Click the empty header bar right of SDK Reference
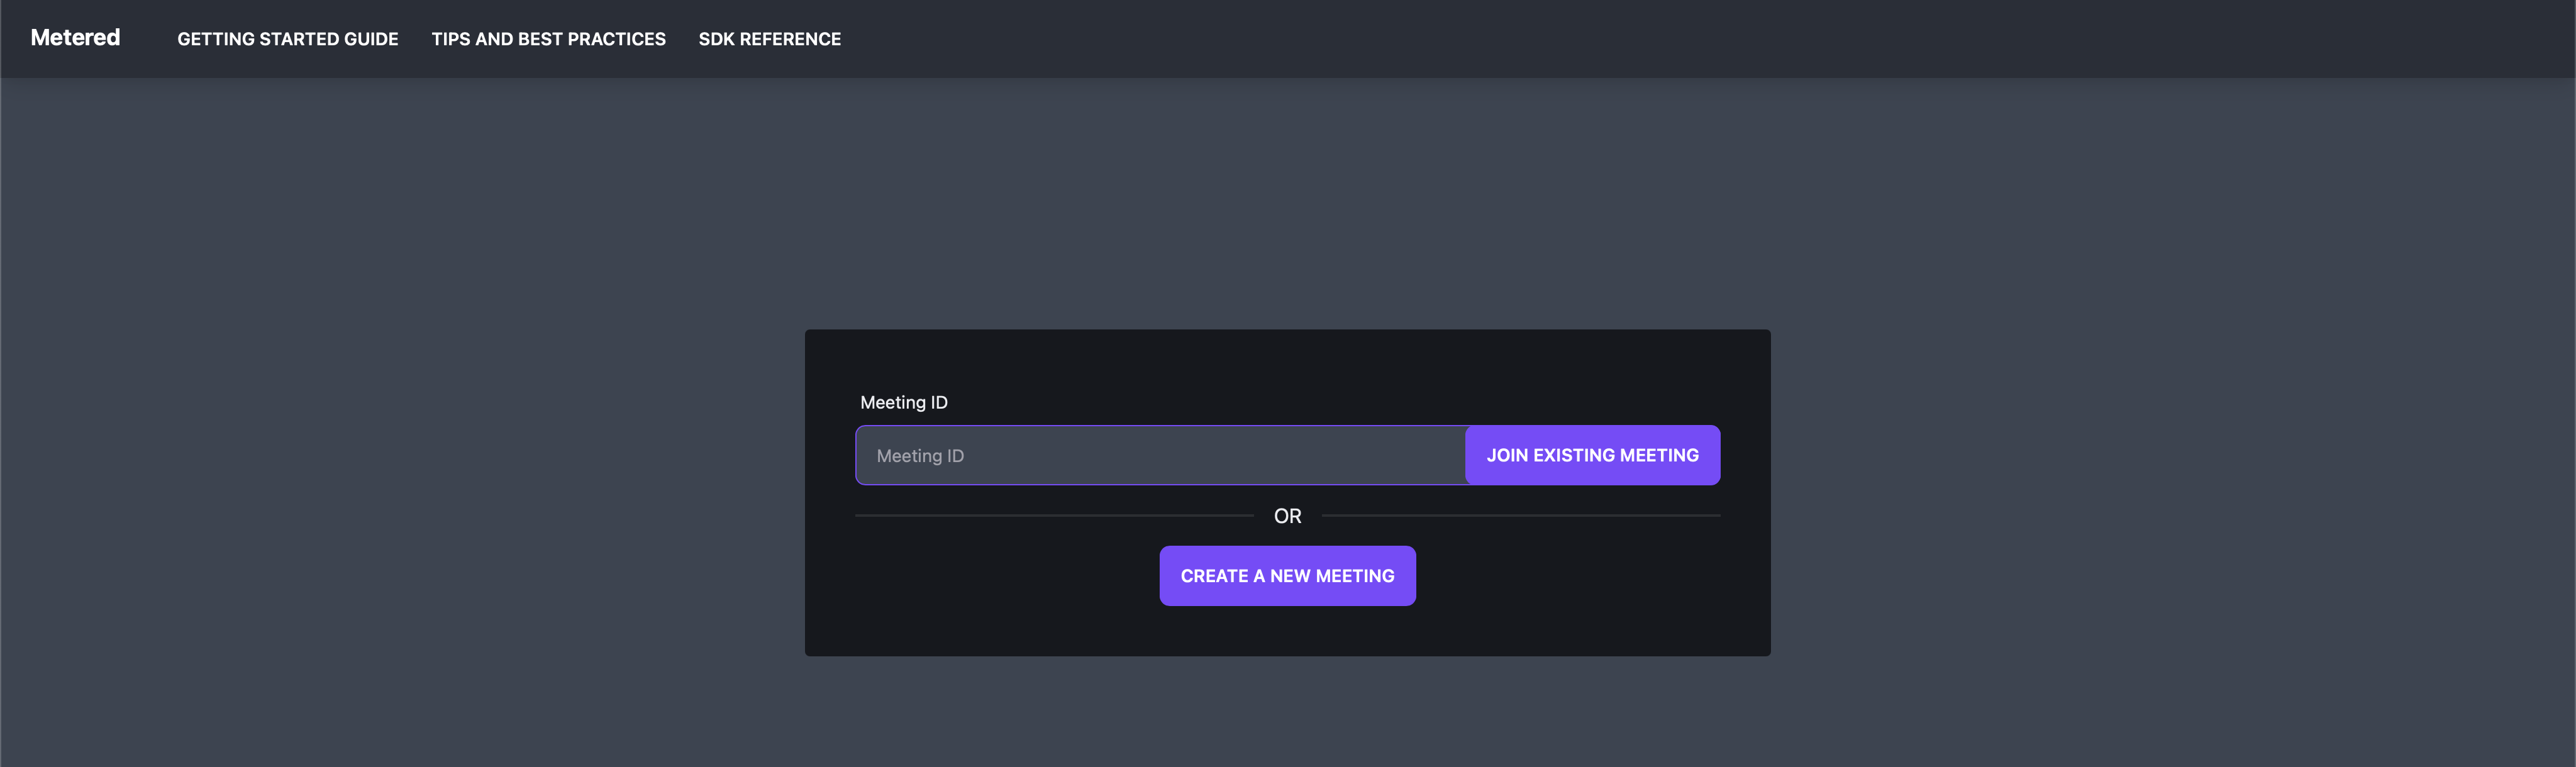This screenshot has height=767, width=2576. click(1700, 39)
